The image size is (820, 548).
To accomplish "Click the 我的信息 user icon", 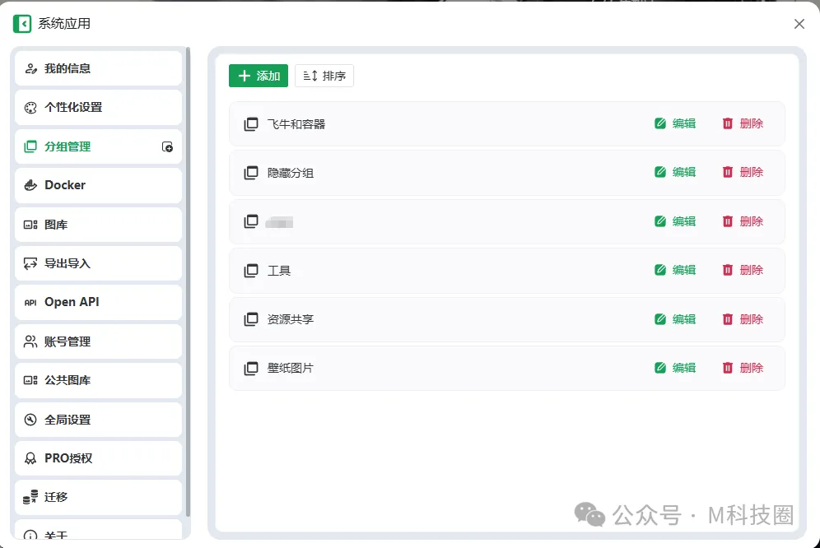I will 30,68.
